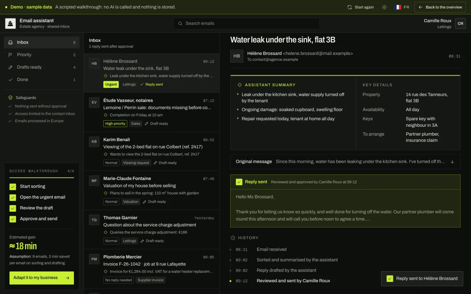Click the Search emails field
Viewport: 471px width, 294px height.
[247, 24]
